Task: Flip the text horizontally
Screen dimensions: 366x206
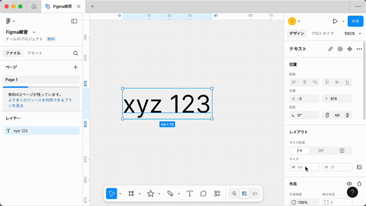Action: (337, 115)
